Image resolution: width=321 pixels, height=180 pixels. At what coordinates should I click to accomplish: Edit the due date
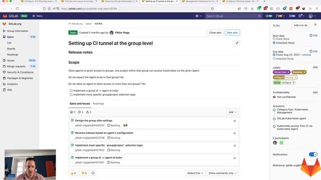315,51
